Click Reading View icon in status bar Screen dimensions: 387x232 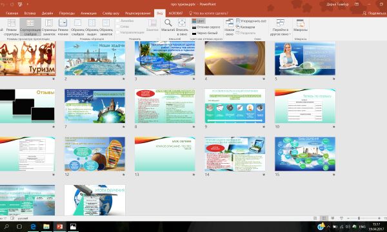332,218
